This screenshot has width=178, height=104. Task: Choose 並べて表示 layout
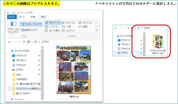(53, 30)
